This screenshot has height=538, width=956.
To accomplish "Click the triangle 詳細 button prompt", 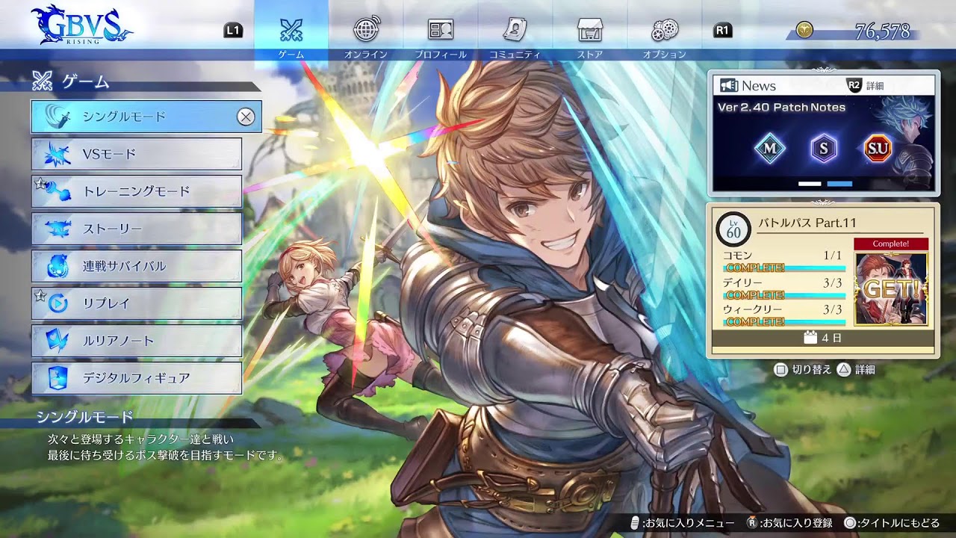I will point(856,369).
